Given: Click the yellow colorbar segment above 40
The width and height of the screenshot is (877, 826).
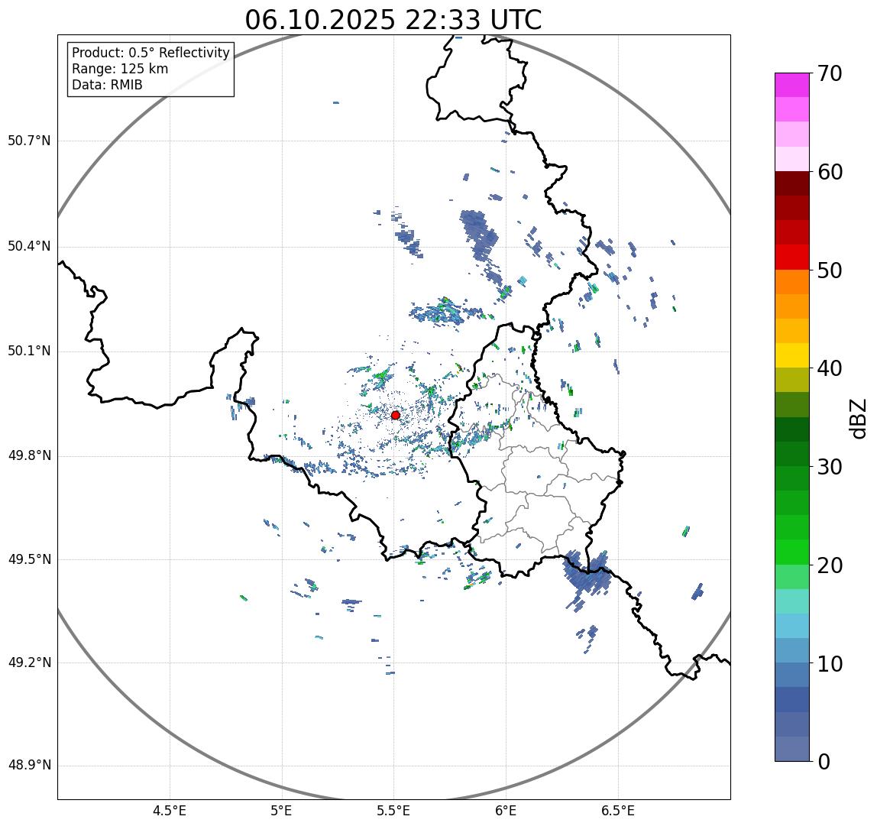Looking at the screenshot, I should click(792, 355).
